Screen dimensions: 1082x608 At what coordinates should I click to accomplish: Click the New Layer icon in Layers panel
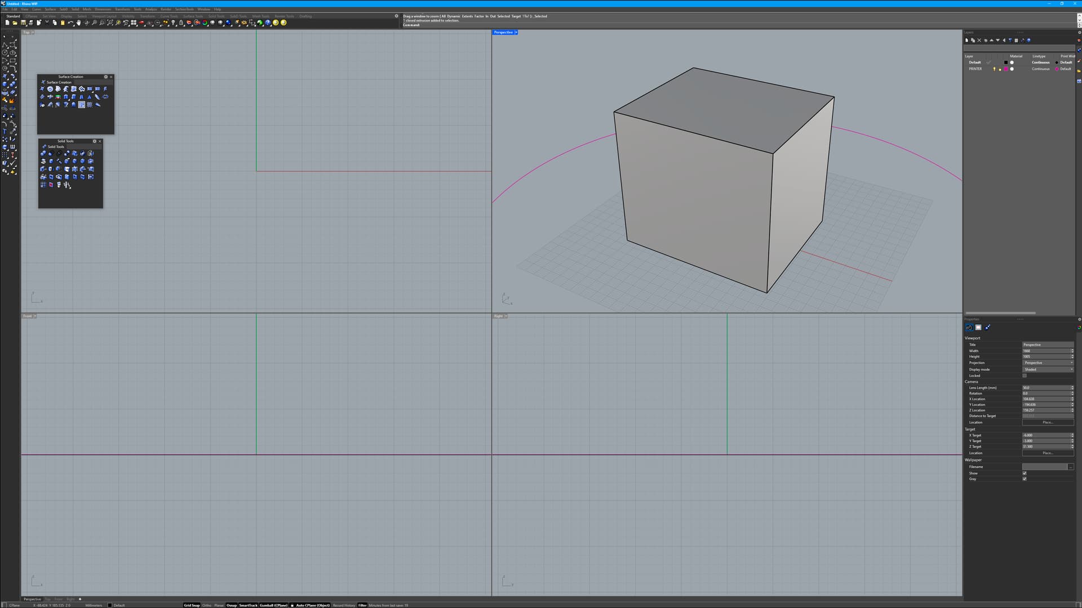point(966,40)
